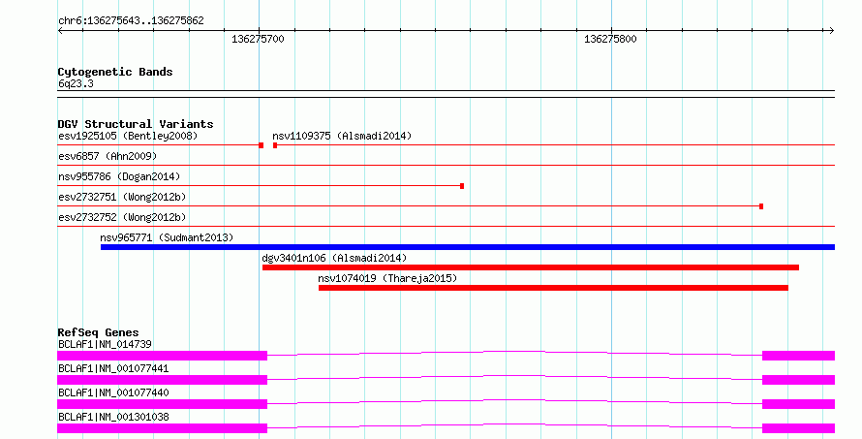
Task: Click the red dgv3401n106 variant bar
Action: pos(531,267)
